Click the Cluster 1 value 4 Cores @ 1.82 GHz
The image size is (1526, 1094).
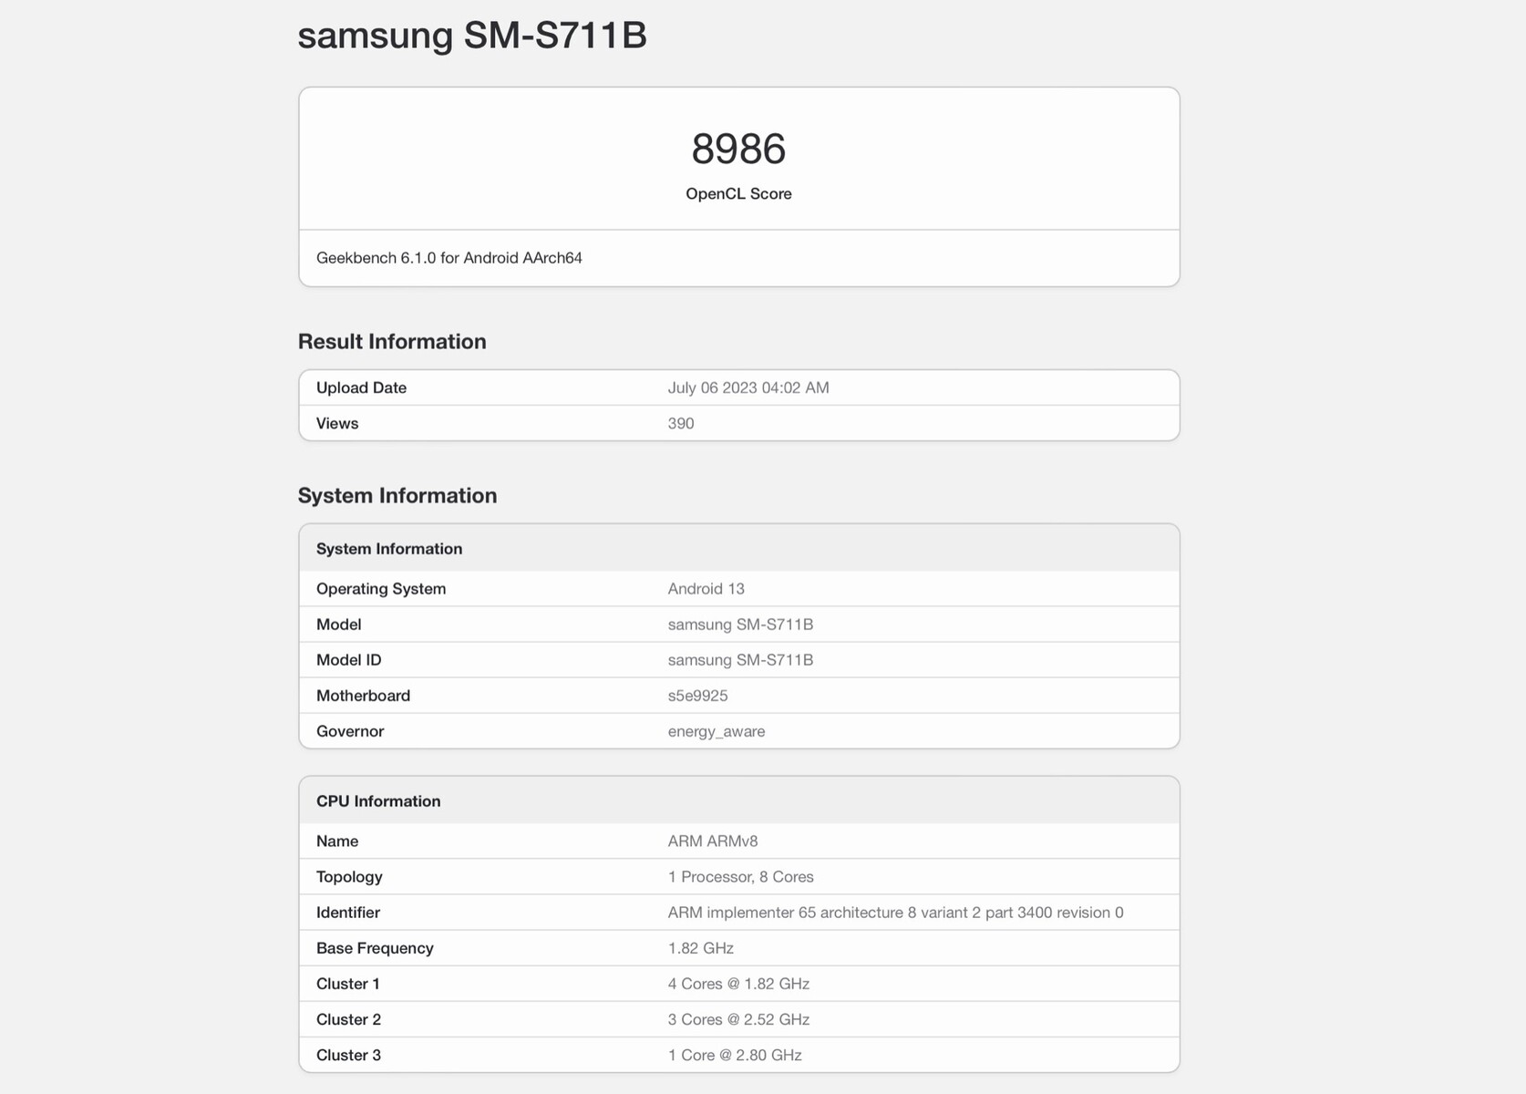click(738, 984)
